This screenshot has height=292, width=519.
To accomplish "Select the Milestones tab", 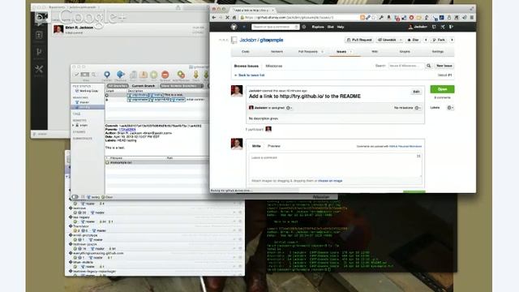I will (274, 67).
